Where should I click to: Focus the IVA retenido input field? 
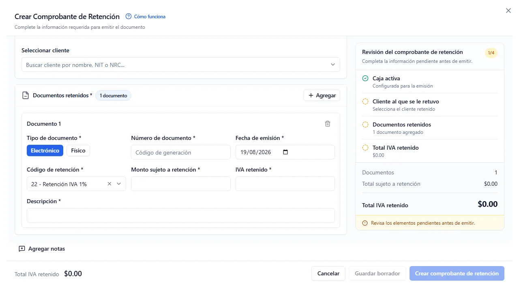285,184
